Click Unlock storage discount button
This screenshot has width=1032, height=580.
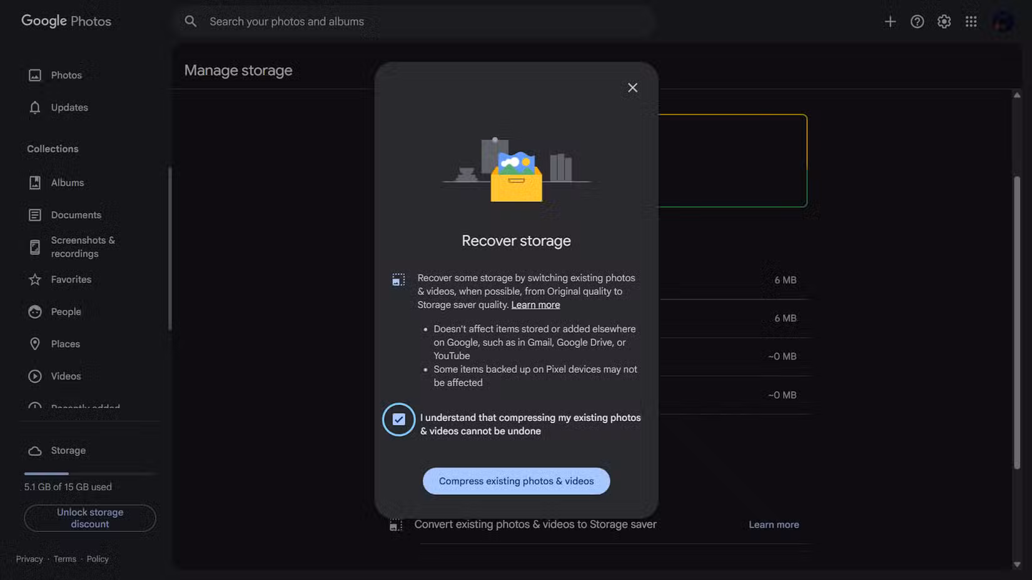coord(90,518)
